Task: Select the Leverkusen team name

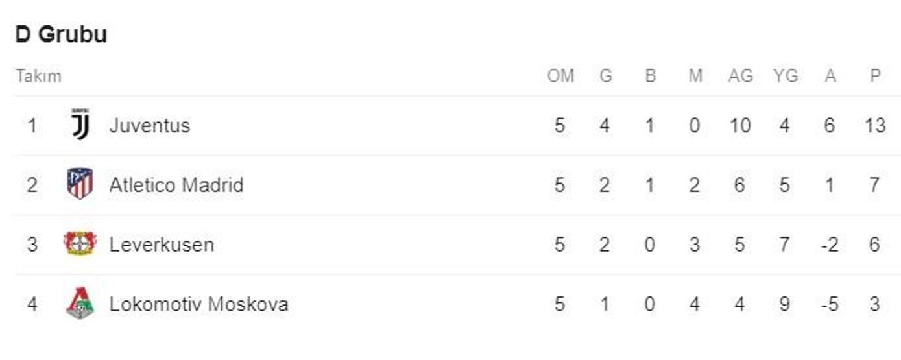Action: pyautogui.click(x=162, y=245)
